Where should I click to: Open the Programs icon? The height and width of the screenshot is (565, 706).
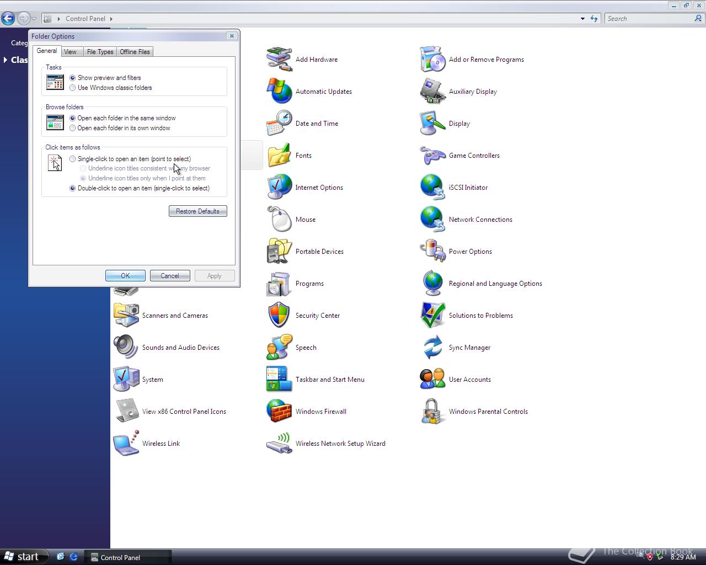click(x=279, y=284)
